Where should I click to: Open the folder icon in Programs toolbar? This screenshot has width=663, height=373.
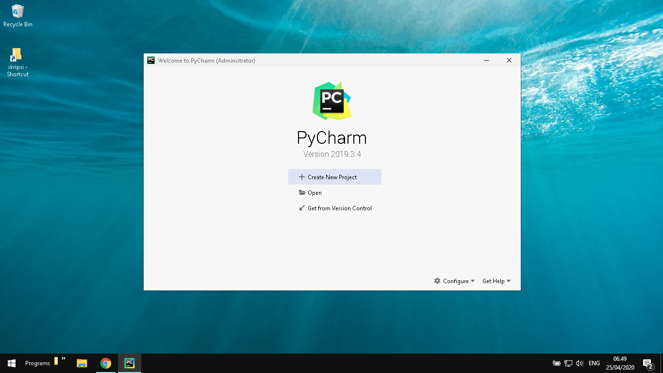(56, 361)
